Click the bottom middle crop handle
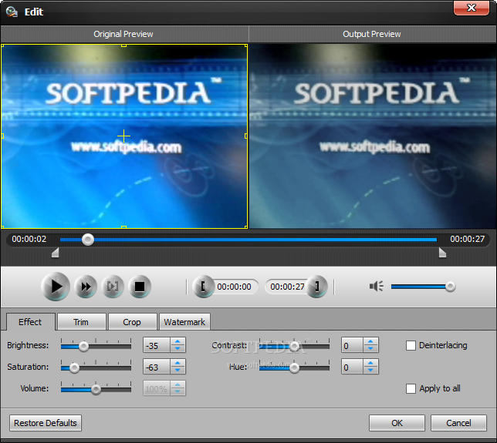 coord(124,227)
